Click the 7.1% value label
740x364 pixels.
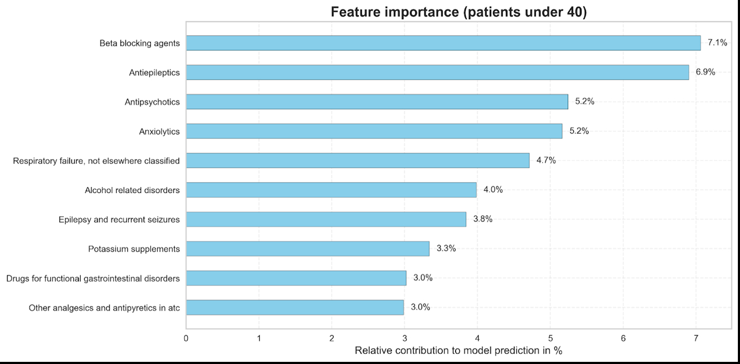pos(718,43)
